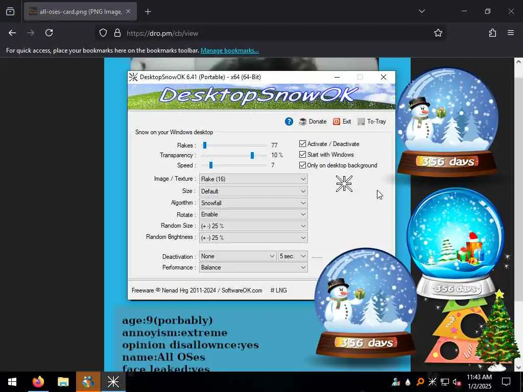Image resolution: width=523 pixels, height=392 pixels.
Task: Open the clock showing 11:43 AM
Action: [x=479, y=382]
